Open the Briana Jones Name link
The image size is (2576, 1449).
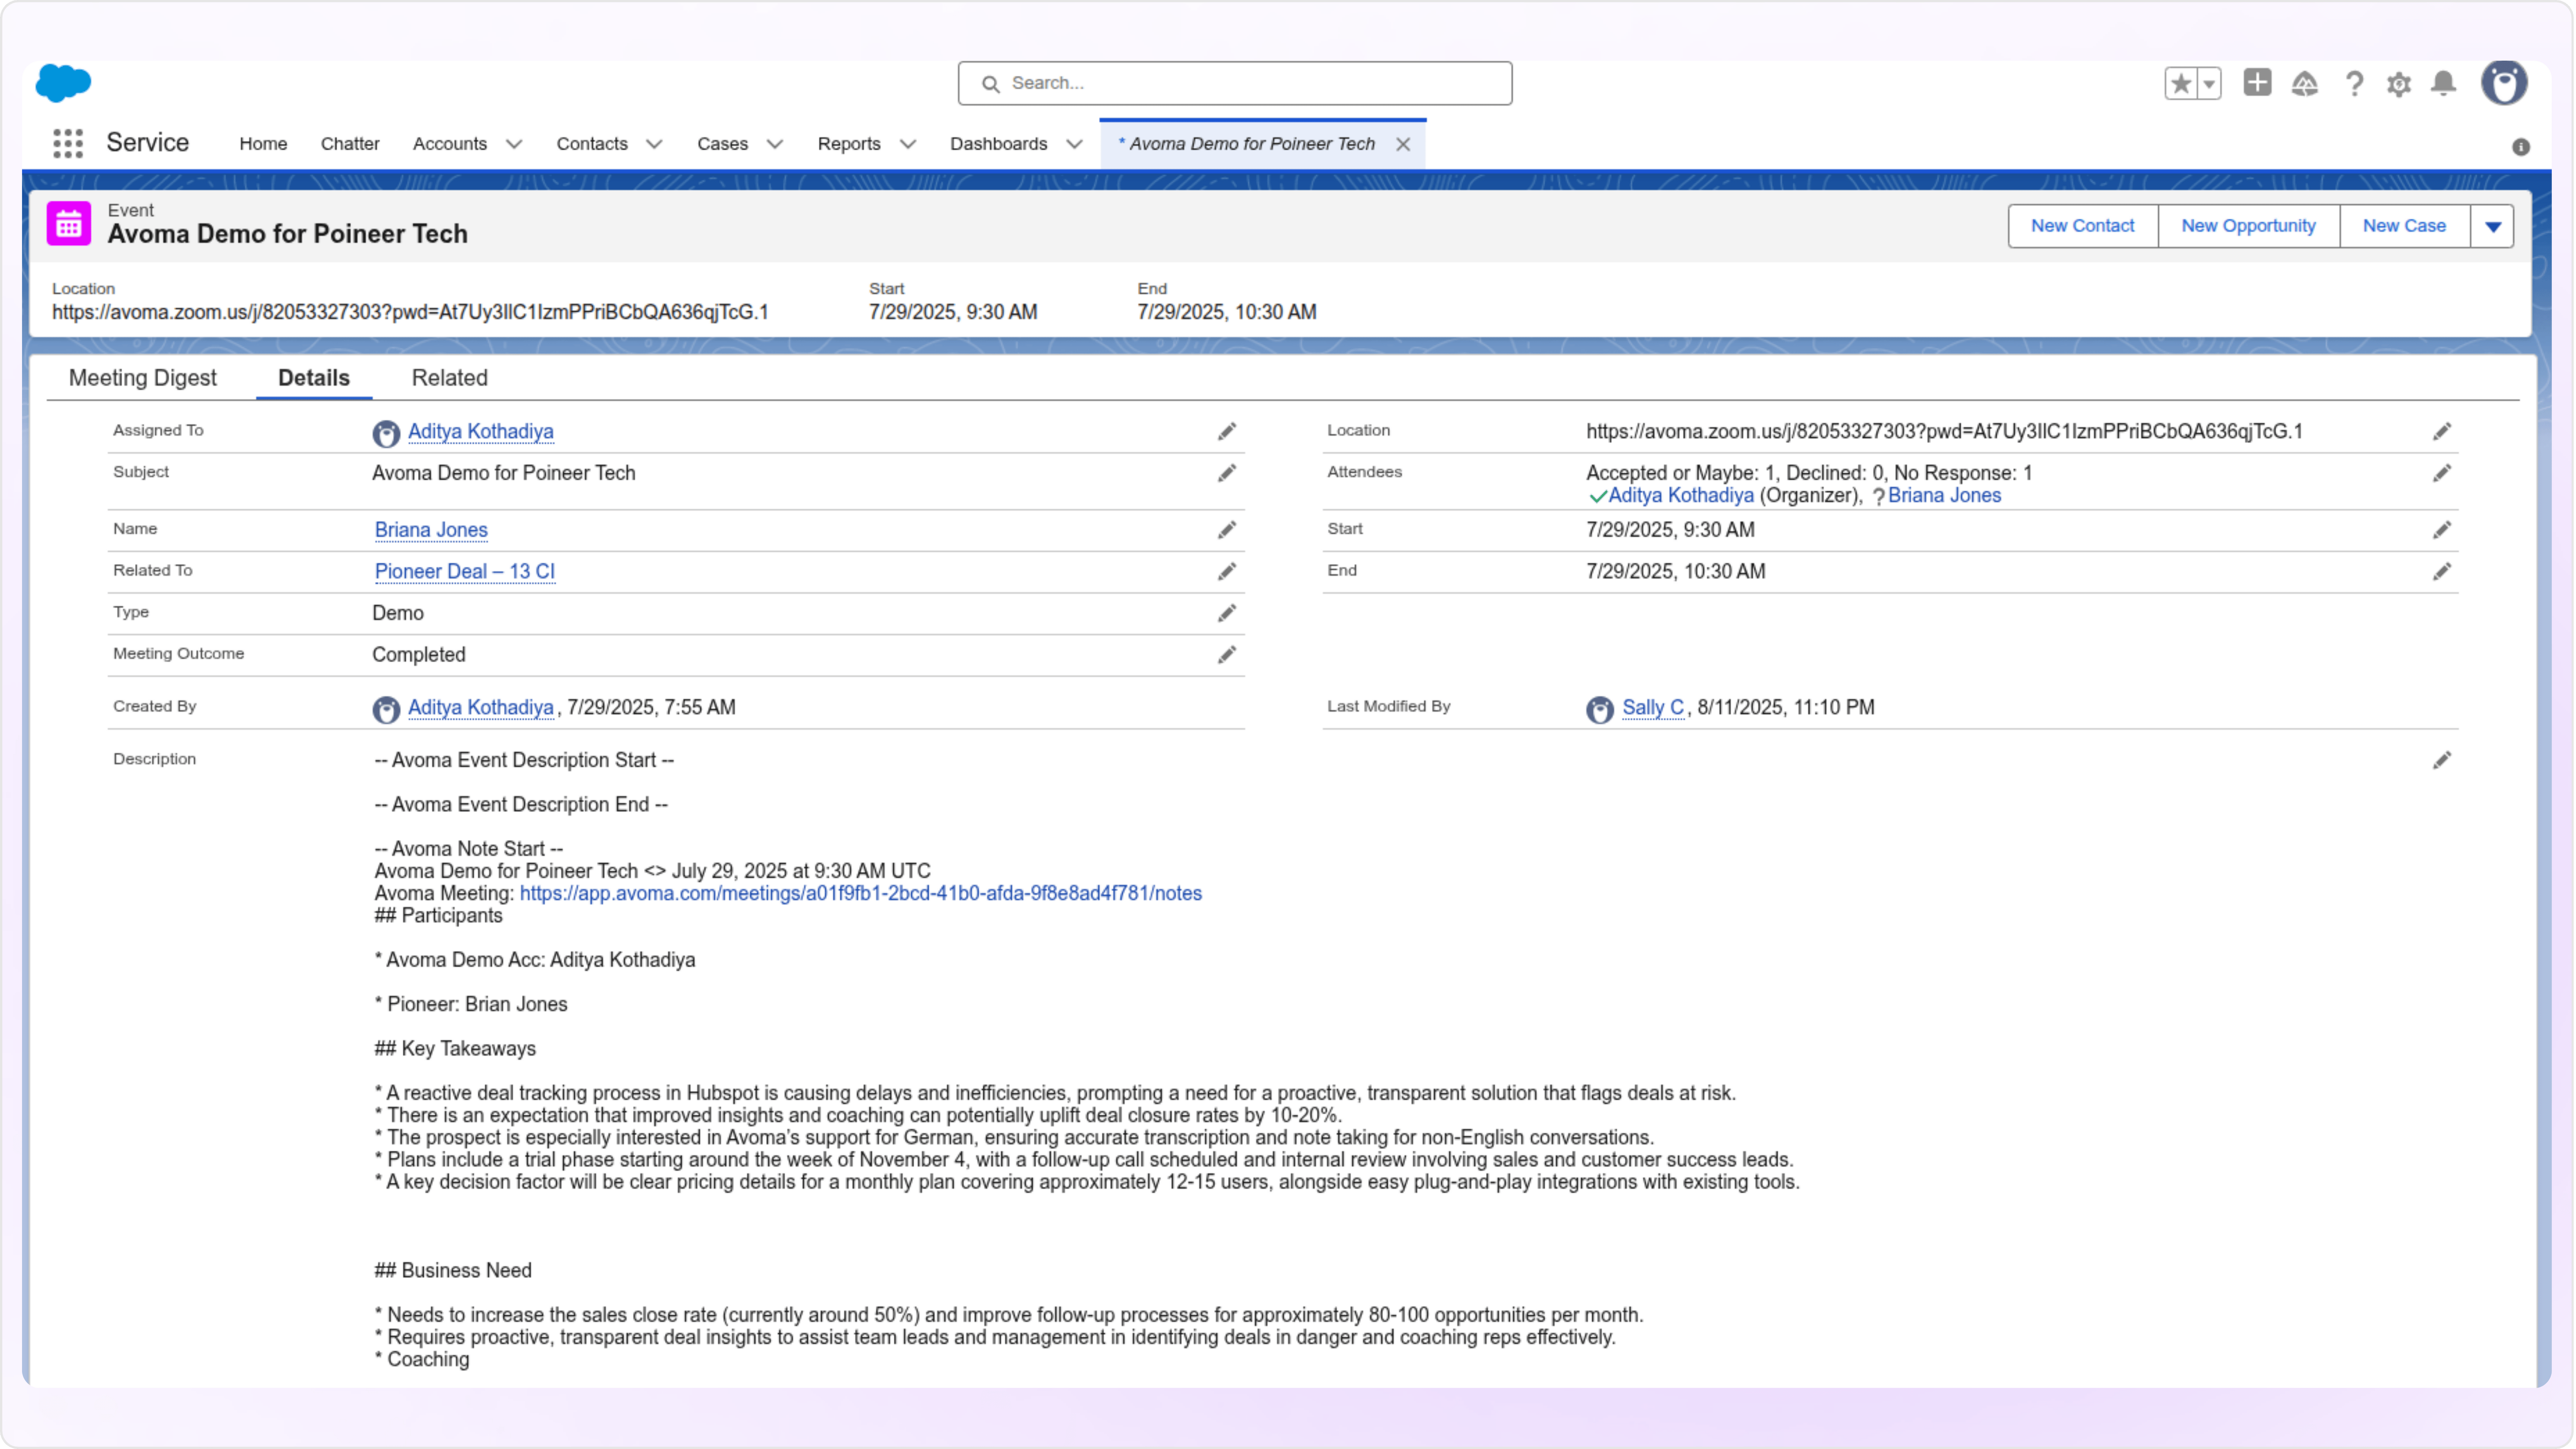(x=431, y=530)
